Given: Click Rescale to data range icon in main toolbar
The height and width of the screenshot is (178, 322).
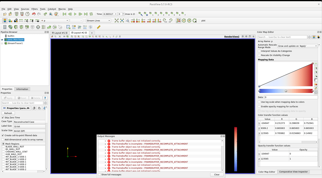Looking at the screenshot, I should tap(21, 20).
